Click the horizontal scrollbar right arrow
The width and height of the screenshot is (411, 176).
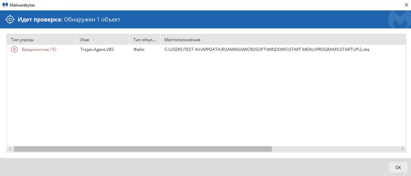(x=403, y=149)
